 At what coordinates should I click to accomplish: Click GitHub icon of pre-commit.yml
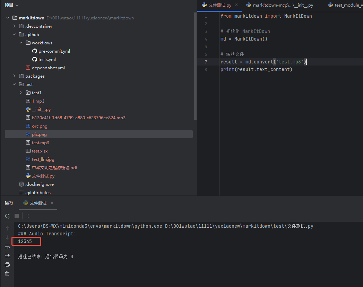pyautogui.click(x=34, y=51)
